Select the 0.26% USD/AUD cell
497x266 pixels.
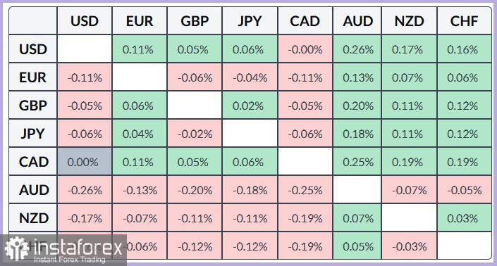[x=357, y=49]
